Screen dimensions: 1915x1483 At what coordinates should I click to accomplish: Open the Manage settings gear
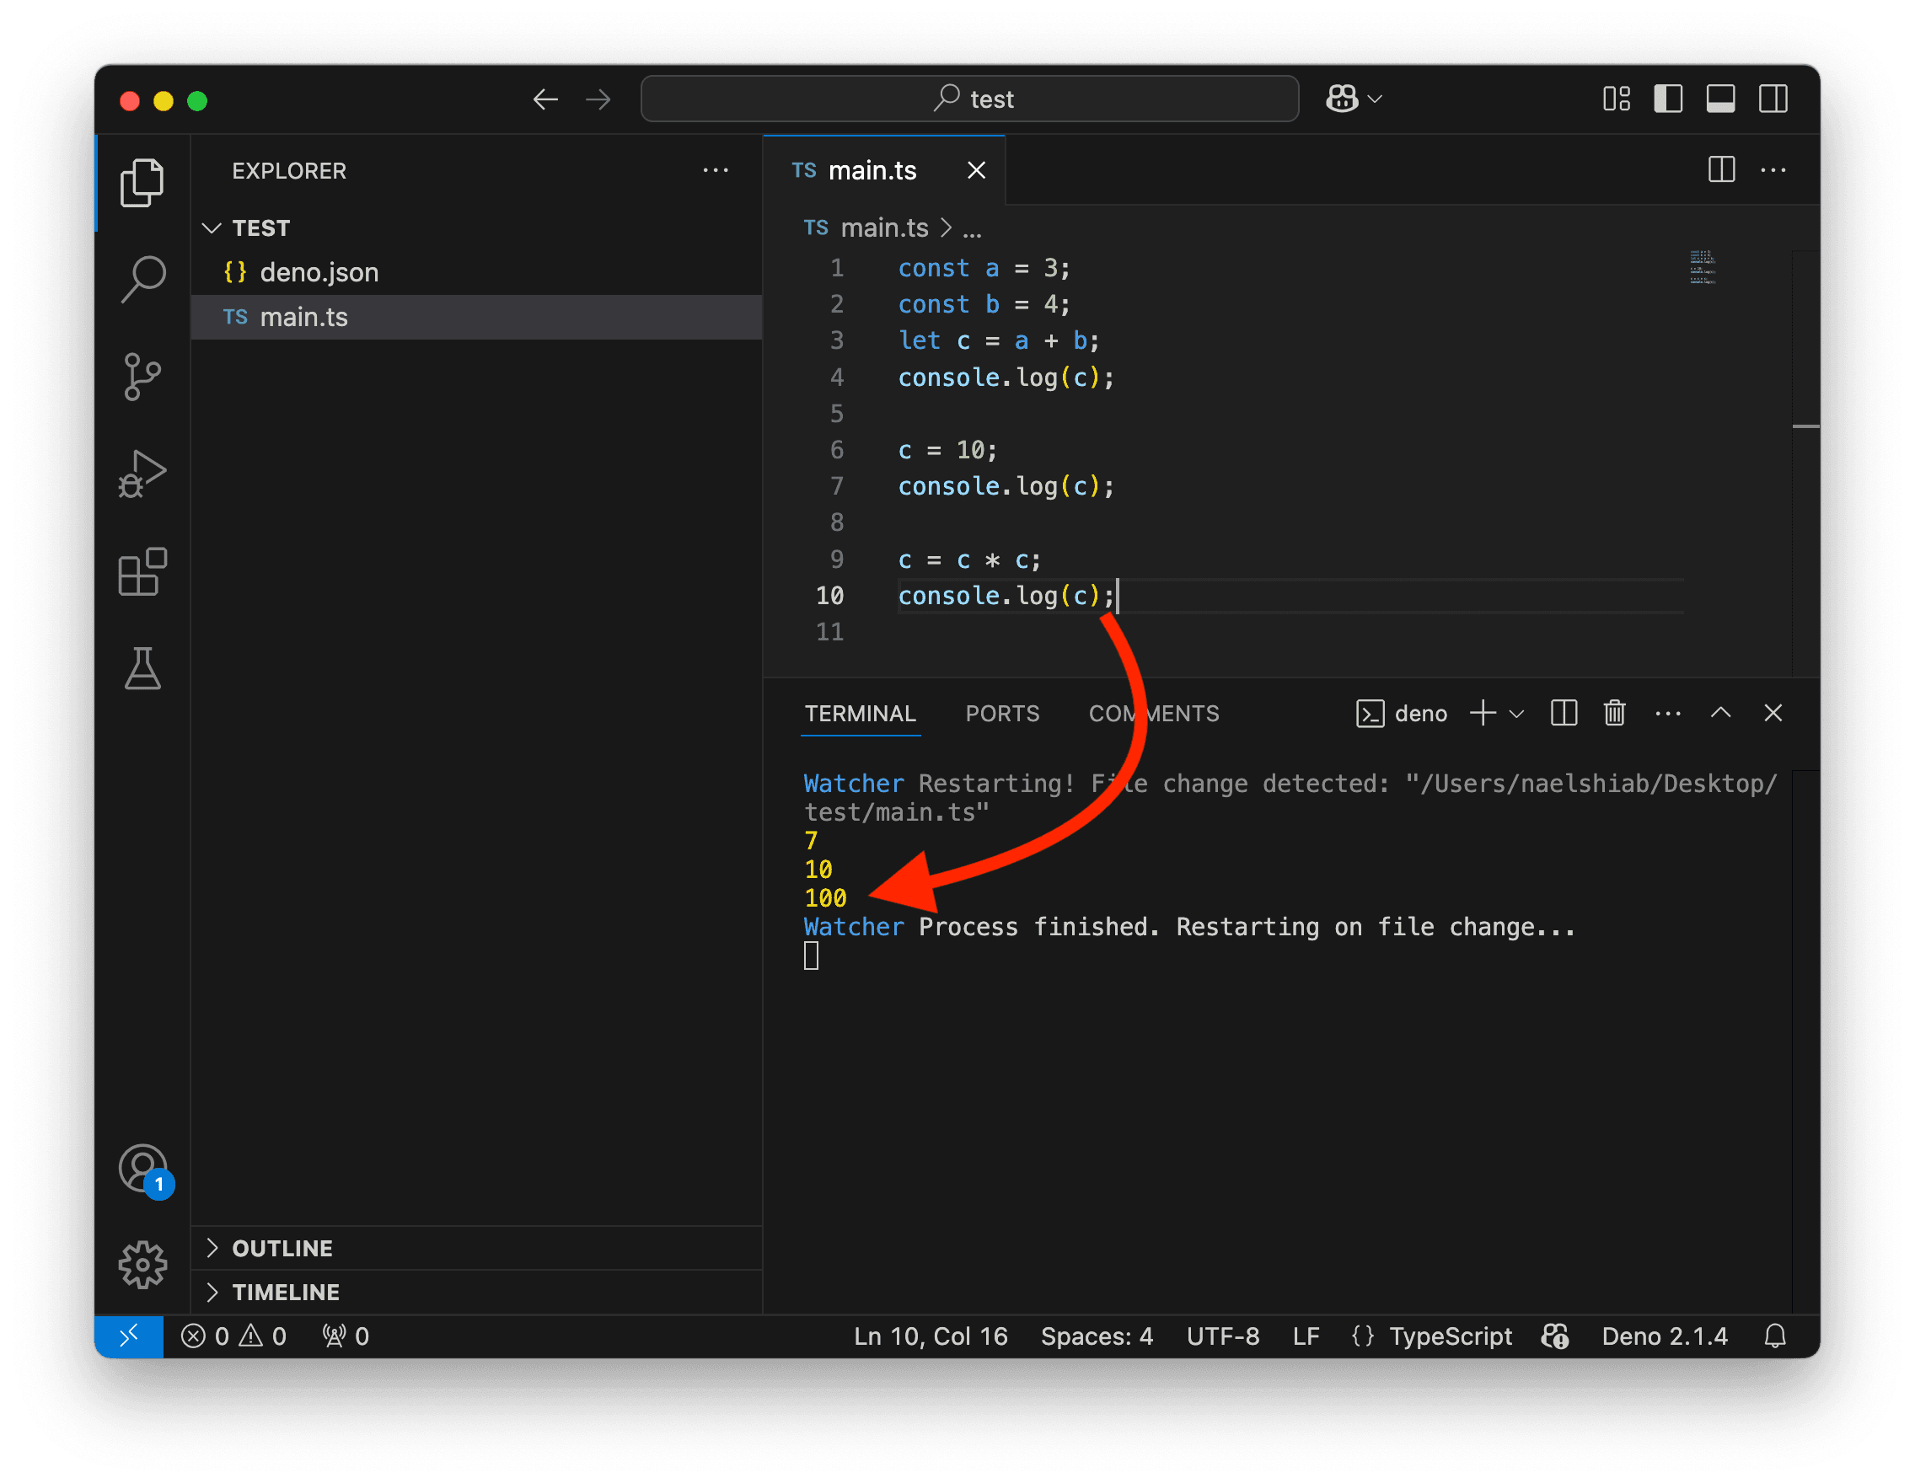tap(142, 1265)
